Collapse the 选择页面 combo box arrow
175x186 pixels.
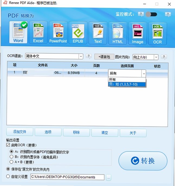[x=144, y=74]
